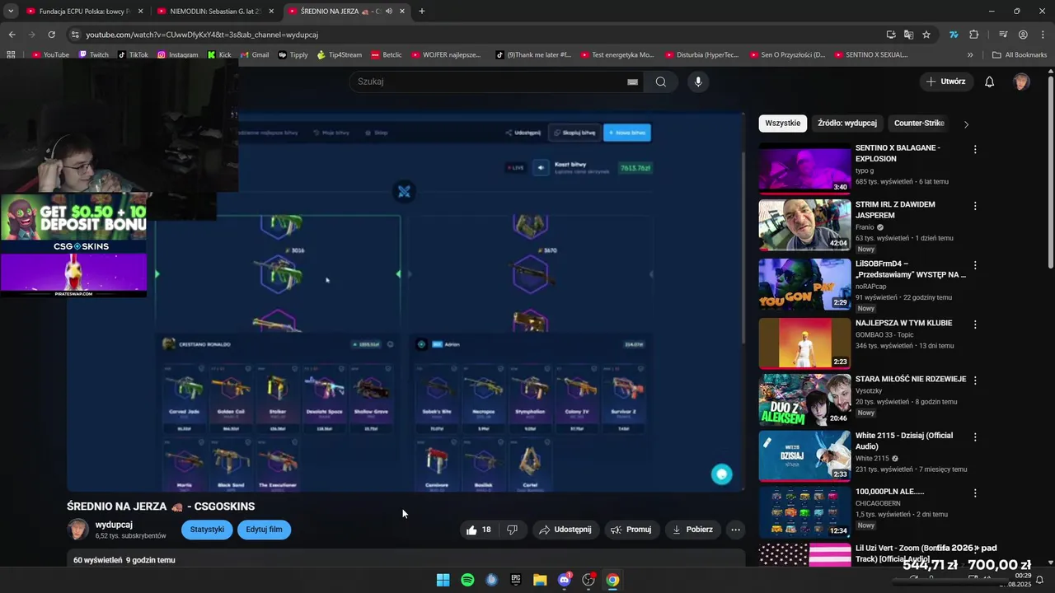Open the on-screen keyboard icon in search box

point(632,82)
